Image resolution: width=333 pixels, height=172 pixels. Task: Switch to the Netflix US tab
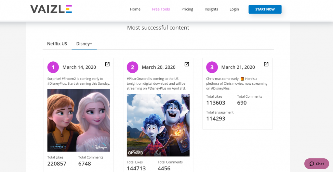(57, 43)
